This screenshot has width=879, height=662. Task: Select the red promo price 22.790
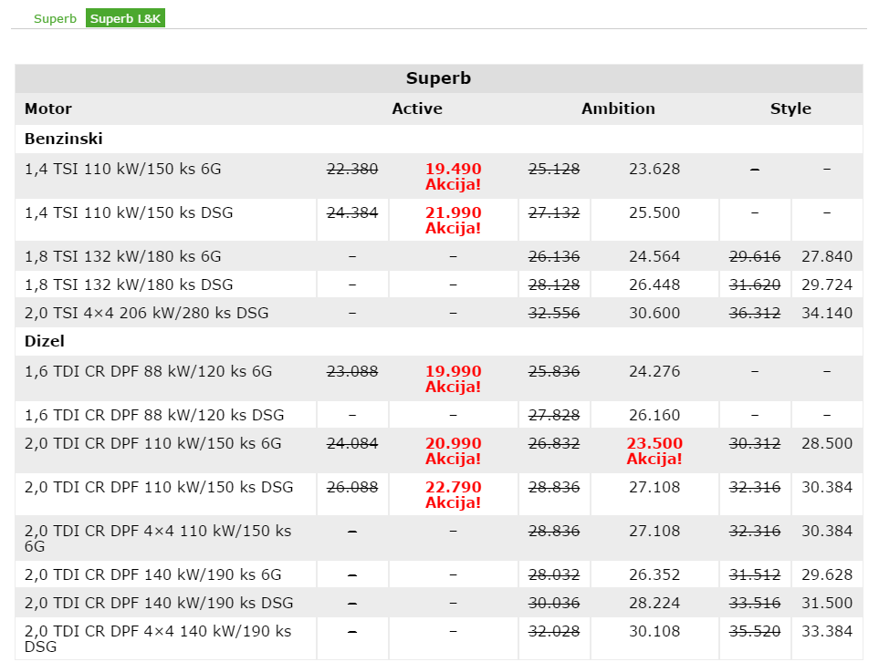coord(453,487)
